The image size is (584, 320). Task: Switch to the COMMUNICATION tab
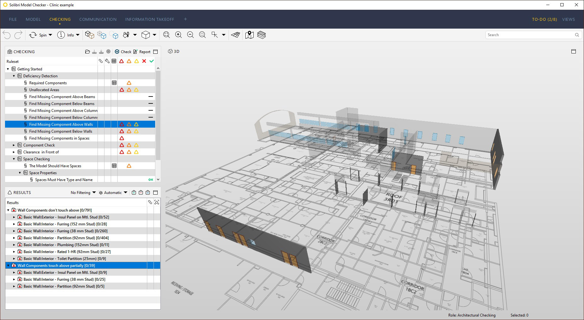(x=98, y=19)
